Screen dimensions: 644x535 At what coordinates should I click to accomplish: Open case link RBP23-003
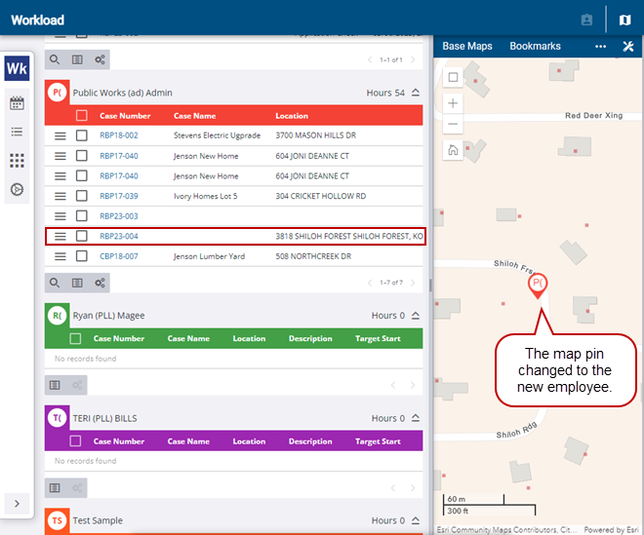coord(119,215)
